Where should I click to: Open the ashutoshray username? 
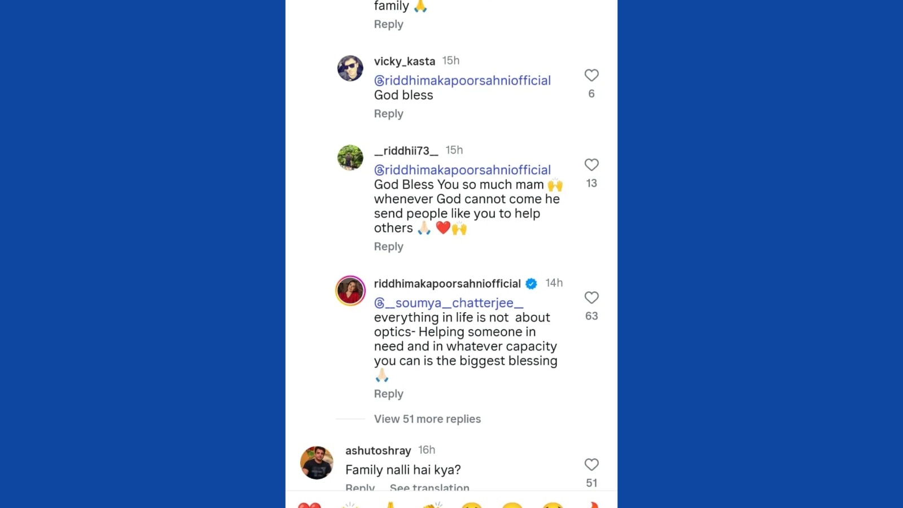[x=378, y=450]
